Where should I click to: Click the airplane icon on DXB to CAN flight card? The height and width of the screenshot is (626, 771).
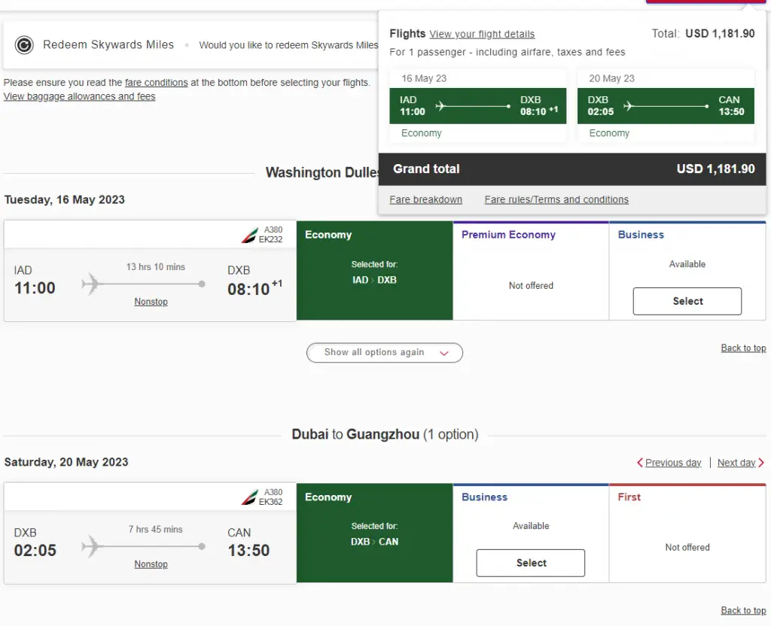(91, 546)
